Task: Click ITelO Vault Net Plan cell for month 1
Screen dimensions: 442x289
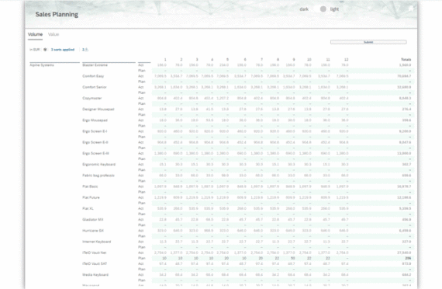Action: (x=164, y=258)
